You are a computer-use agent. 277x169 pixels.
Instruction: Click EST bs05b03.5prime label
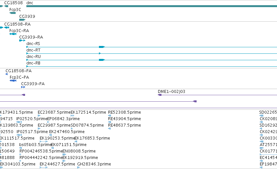(x=35, y=145)
